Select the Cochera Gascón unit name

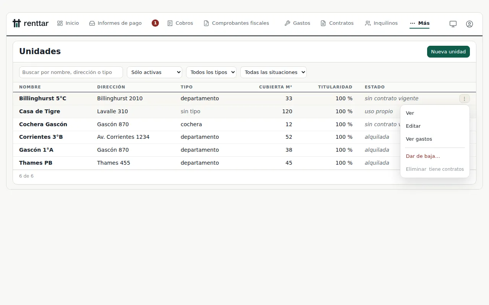click(x=43, y=124)
